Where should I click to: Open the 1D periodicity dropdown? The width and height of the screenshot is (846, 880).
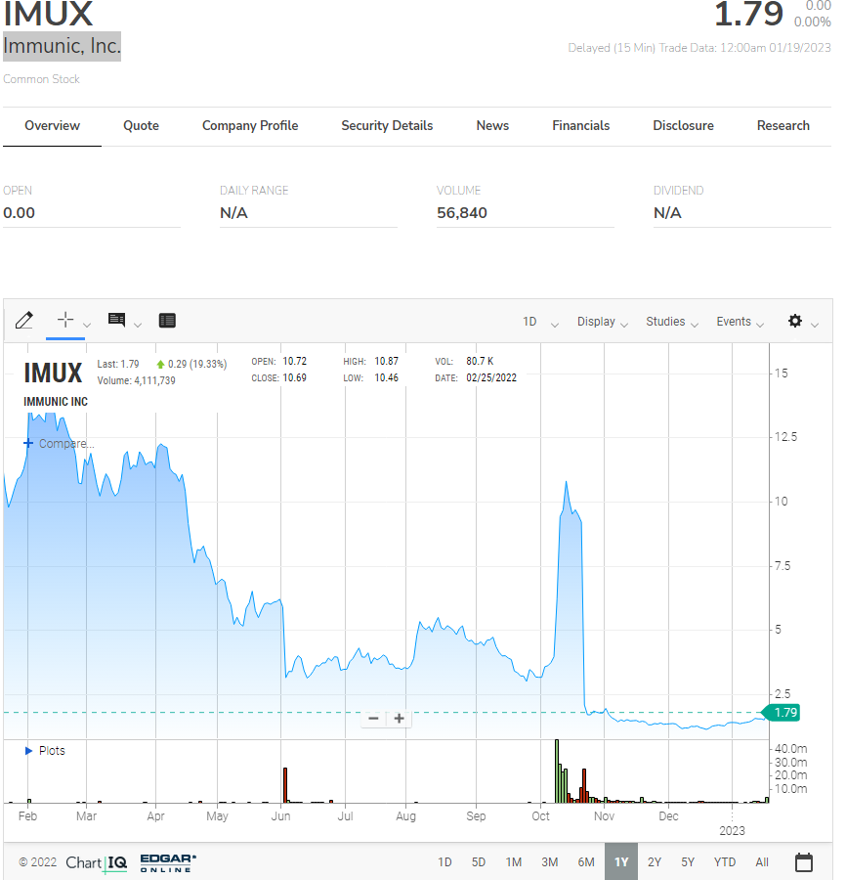click(x=540, y=322)
